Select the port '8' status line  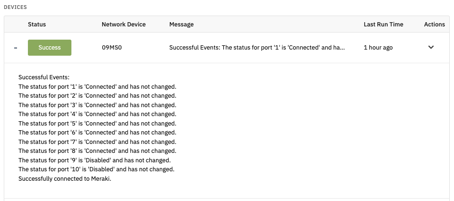point(97,151)
